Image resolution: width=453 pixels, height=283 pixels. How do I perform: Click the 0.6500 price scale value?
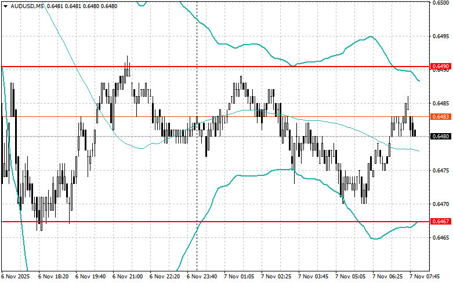click(441, 2)
